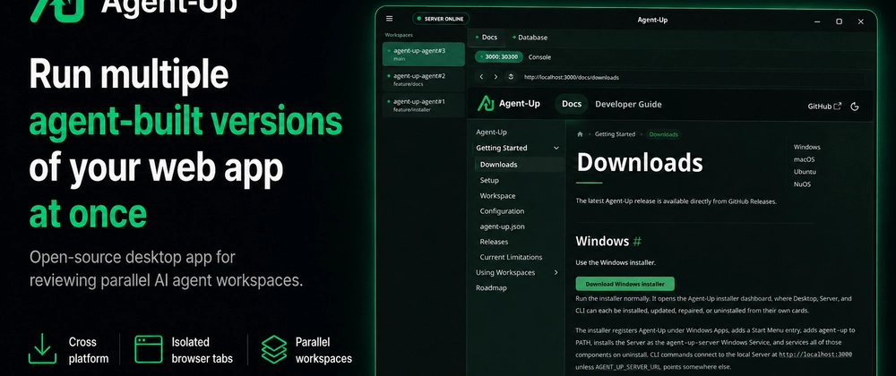Open Configuration in the docs sidebar

click(502, 211)
